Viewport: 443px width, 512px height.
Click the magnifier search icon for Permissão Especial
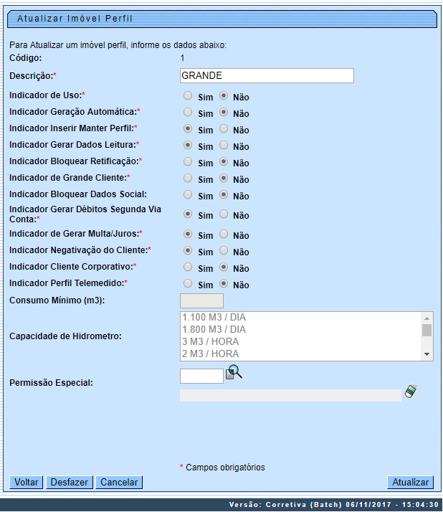coord(234,373)
